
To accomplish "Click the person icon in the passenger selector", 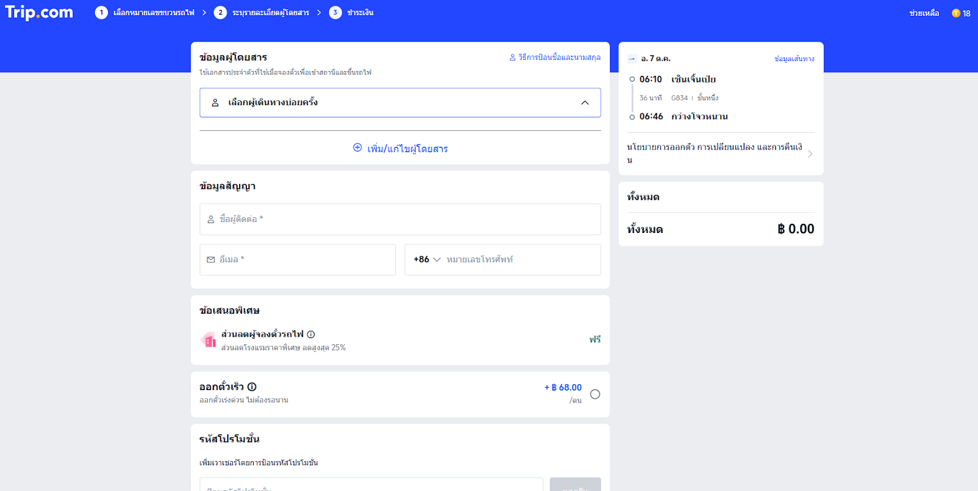I will pyautogui.click(x=215, y=103).
